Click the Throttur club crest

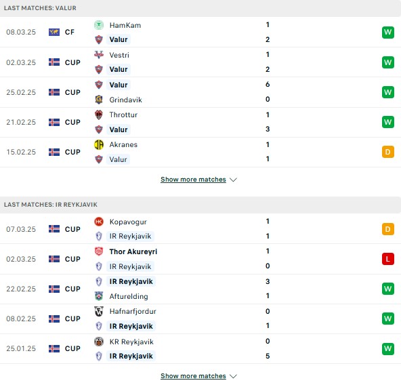pos(99,115)
